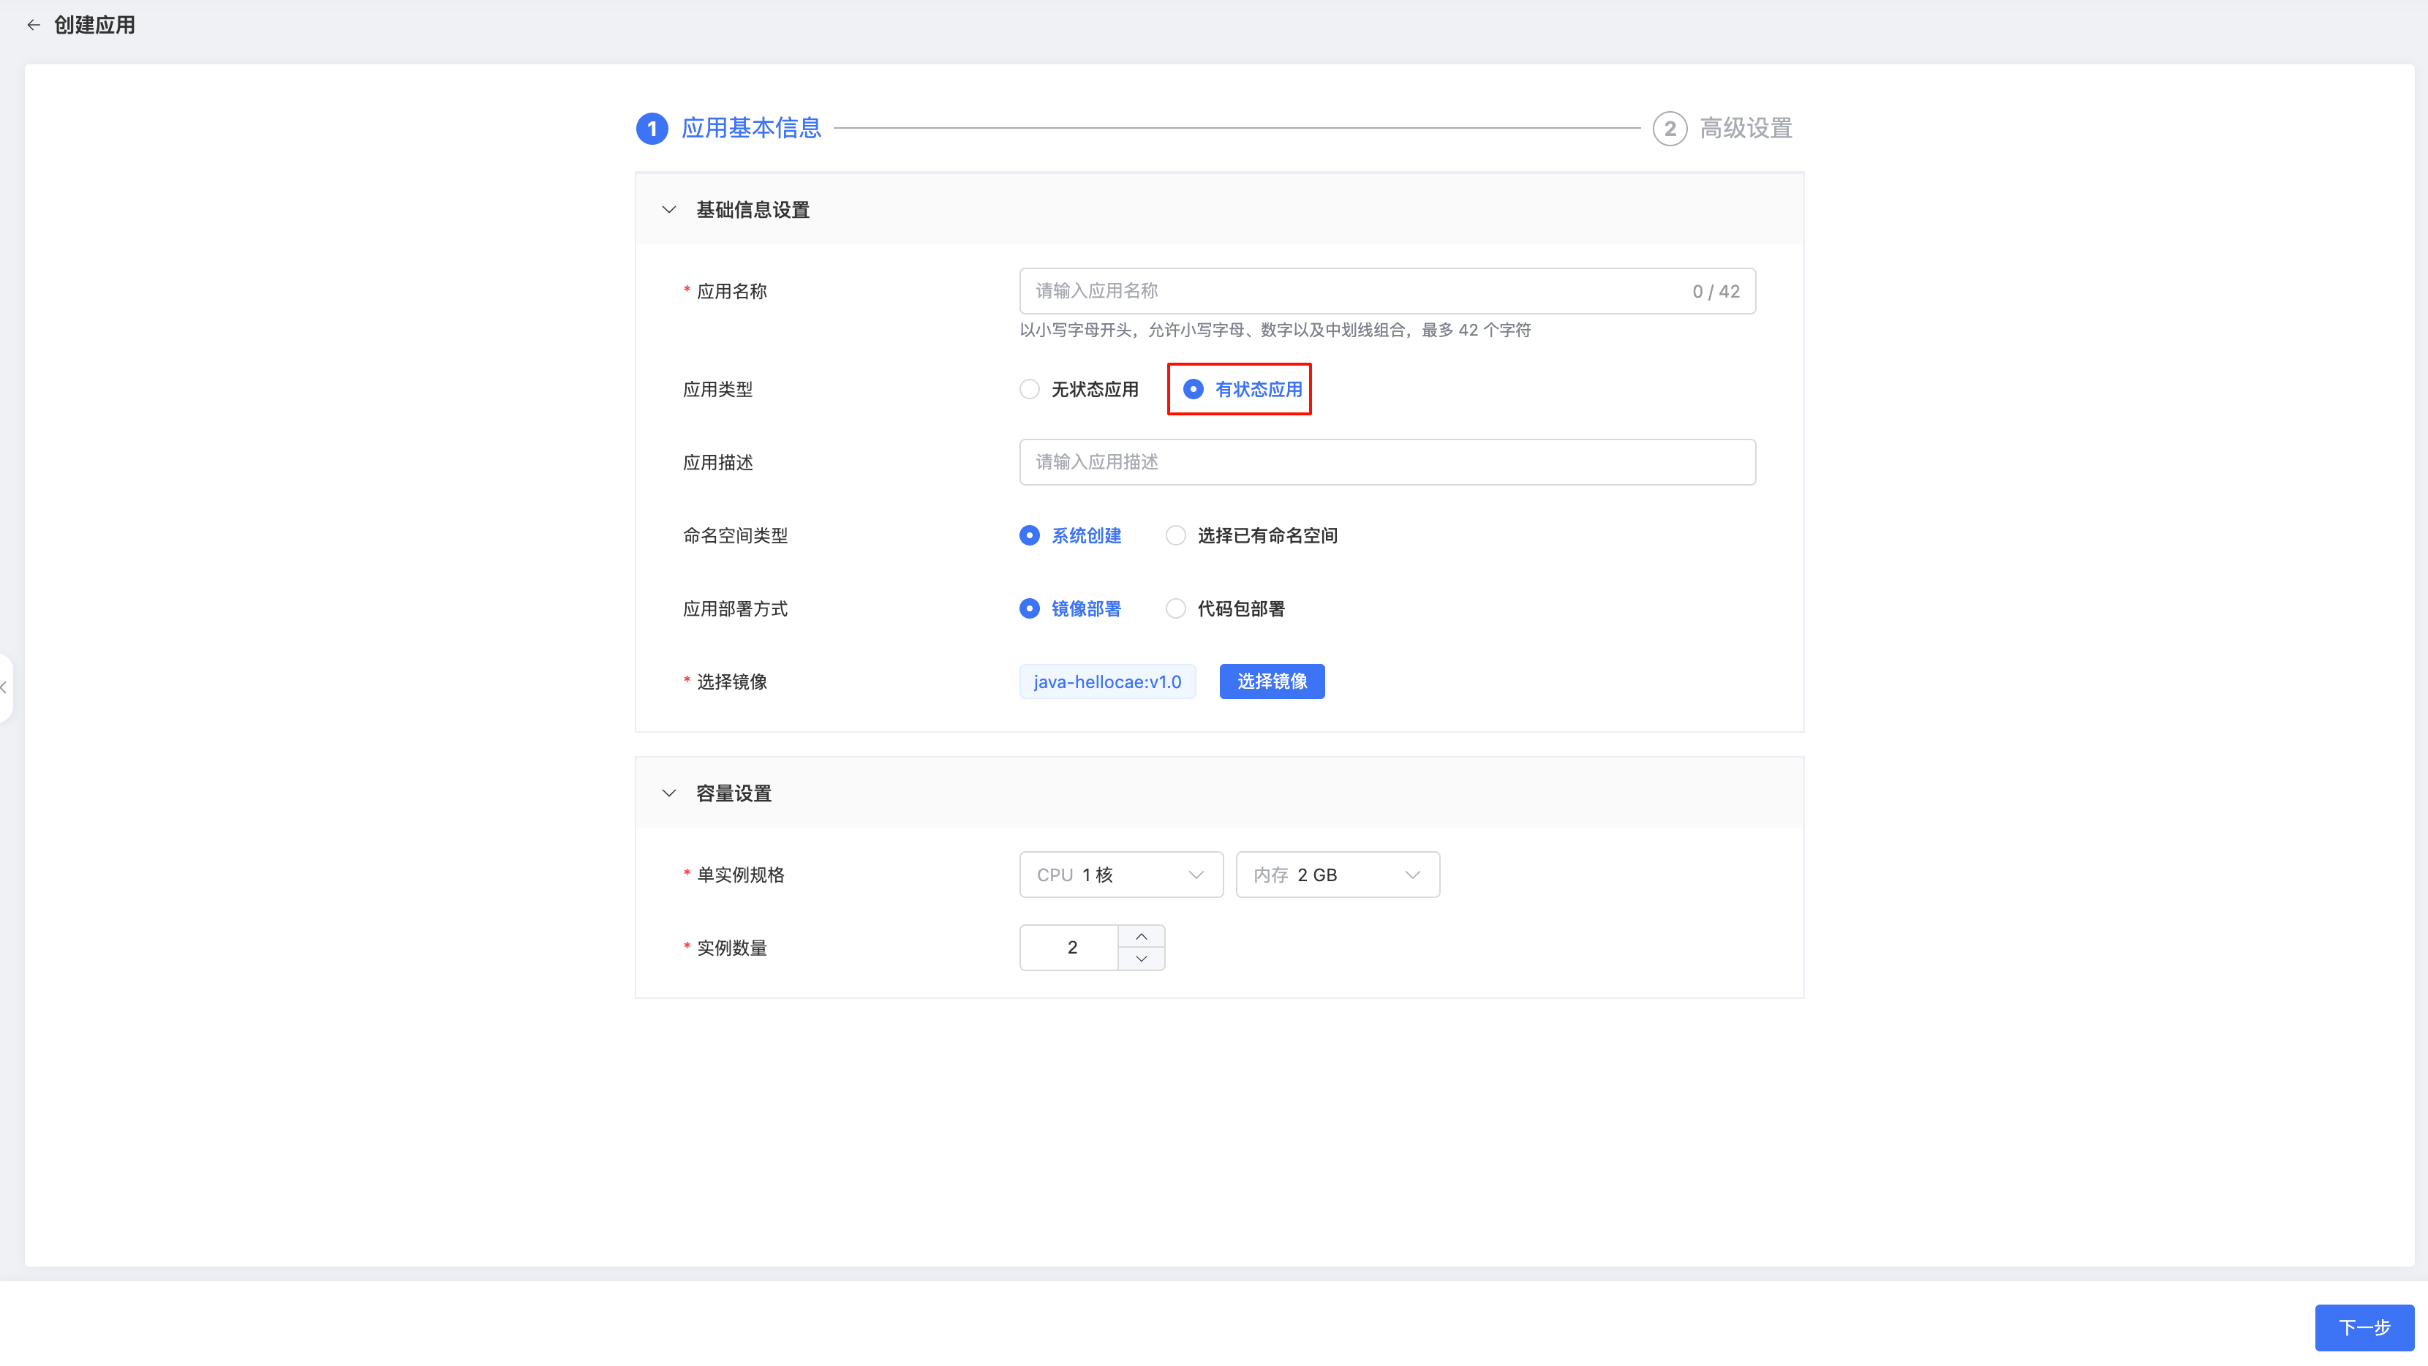Click the step 2 高级设置 circle icon

tap(1669, 128)
